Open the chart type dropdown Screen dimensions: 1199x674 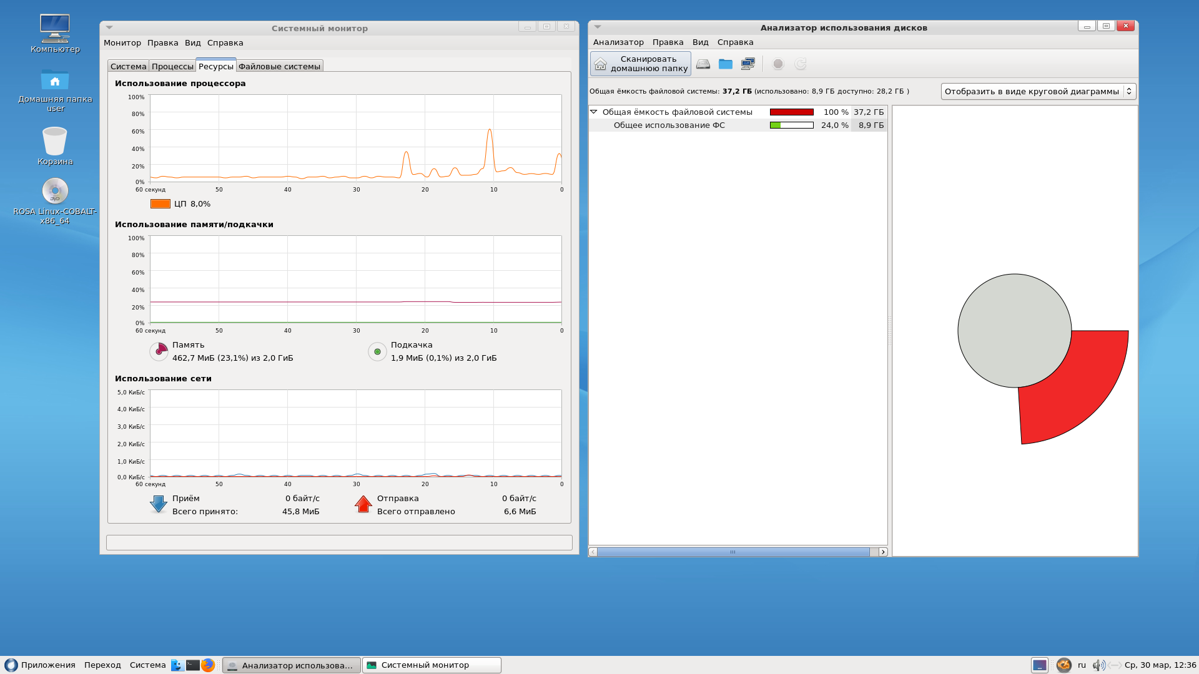1038,91
